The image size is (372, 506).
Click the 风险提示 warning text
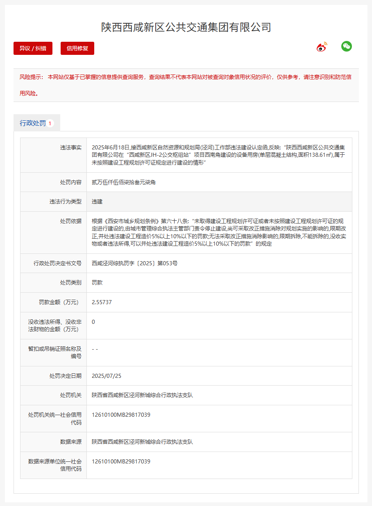tap(186, 85)
